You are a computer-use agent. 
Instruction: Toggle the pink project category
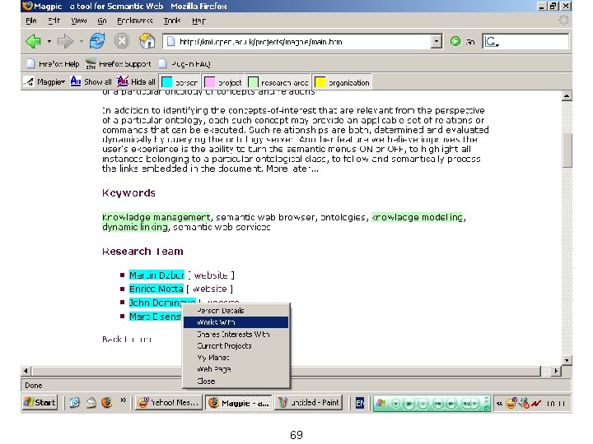tap(223, 82)
